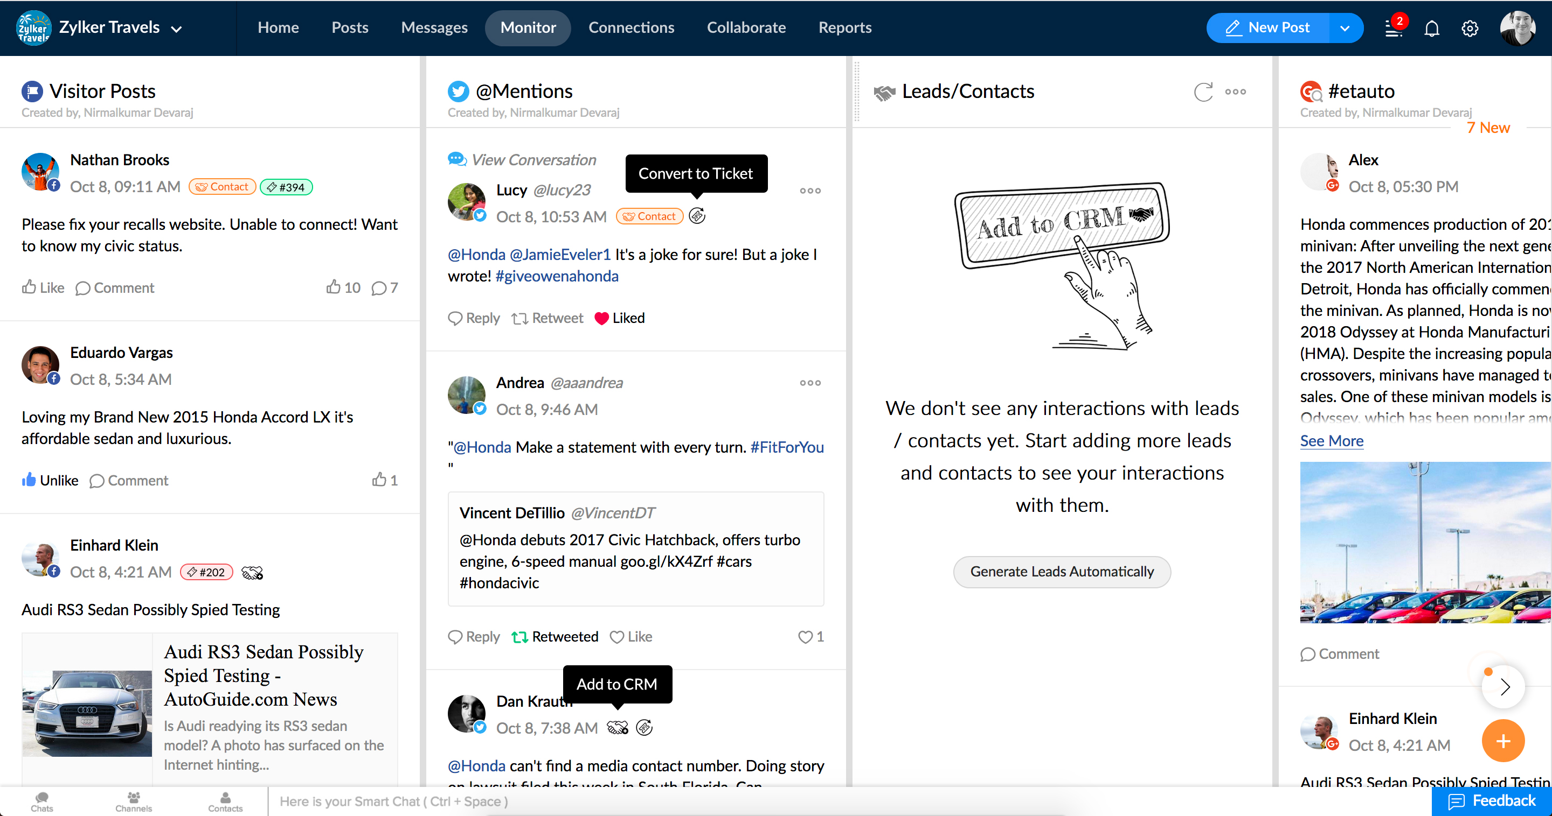The width and height of the screenshot is (1552, 816).
Task: Open the notifications bell
Action: pos(1431,29)
